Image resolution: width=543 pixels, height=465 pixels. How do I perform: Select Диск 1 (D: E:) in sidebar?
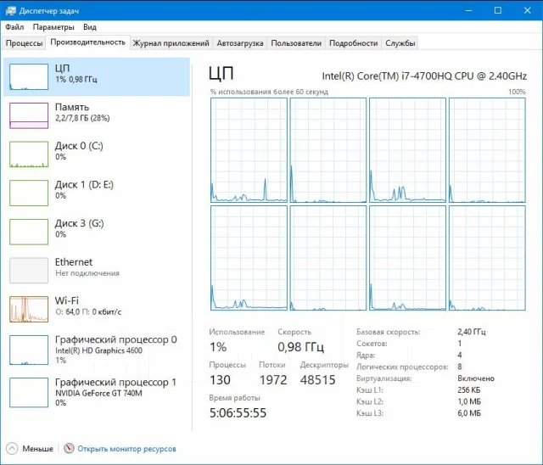click(x=97, y=193)
